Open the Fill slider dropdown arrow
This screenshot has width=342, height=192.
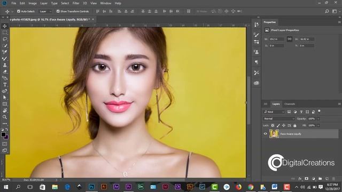pos(318,125)
